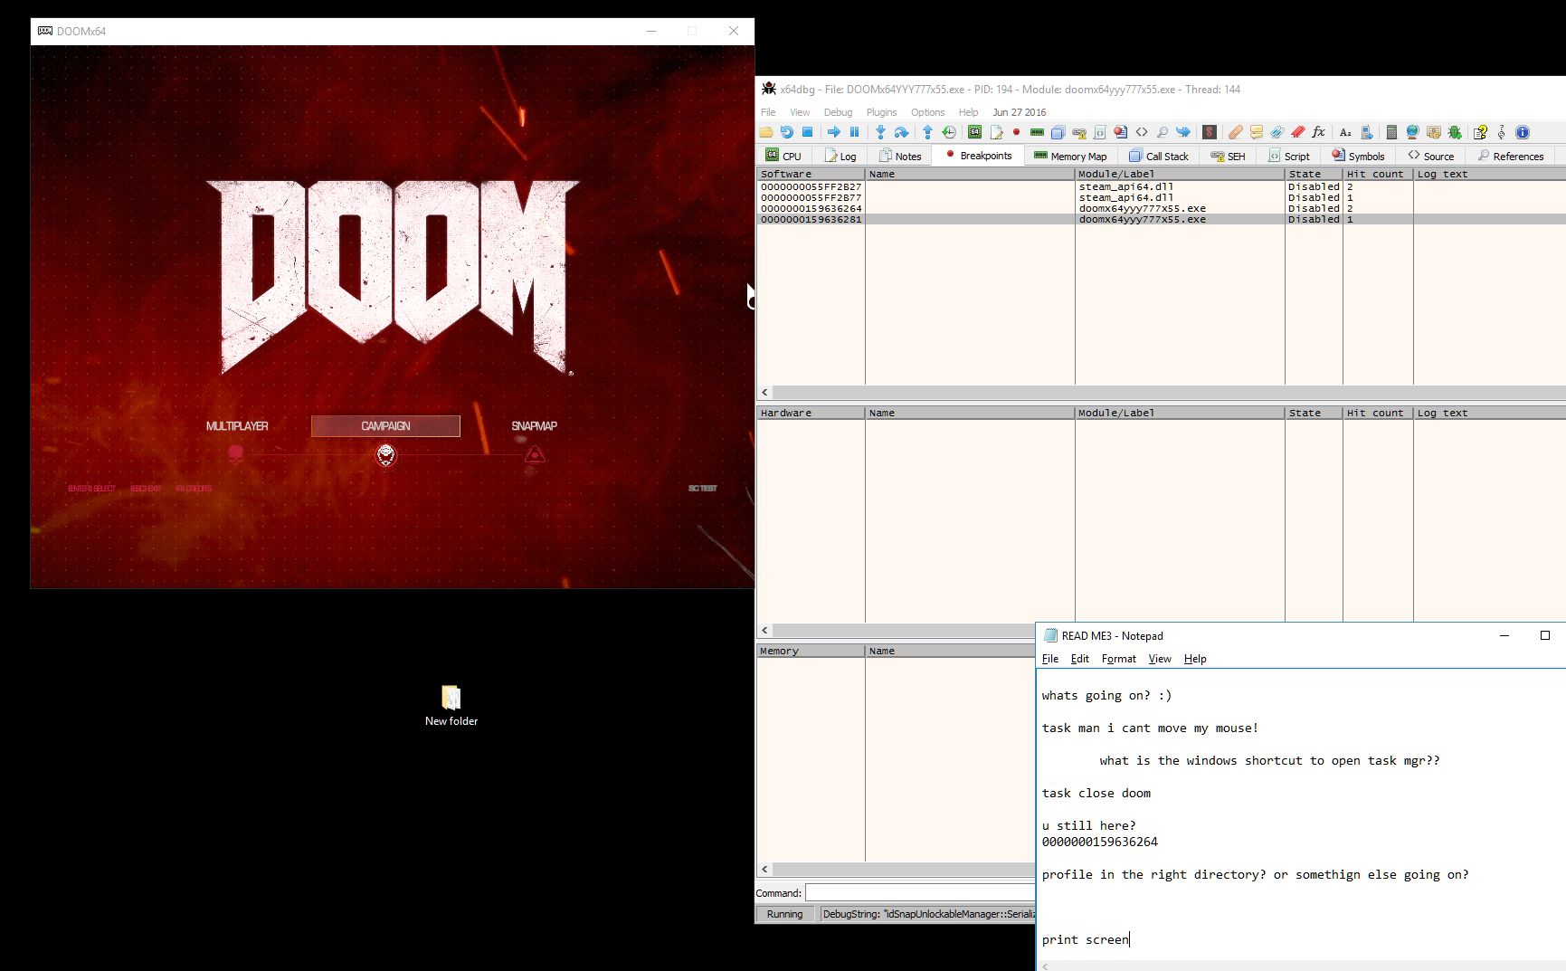Run the program with the blue arrow icon
1566x971 pixels.
[834, 132]
